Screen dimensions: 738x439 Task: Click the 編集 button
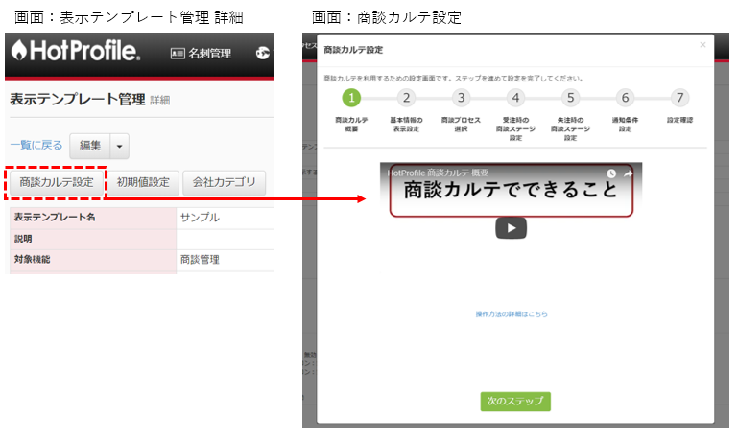tap(90, 146)
